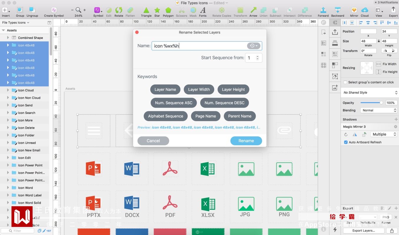Click the Group toolbar icon
Viewport: 399px width, 235px height.
[20, 12]
